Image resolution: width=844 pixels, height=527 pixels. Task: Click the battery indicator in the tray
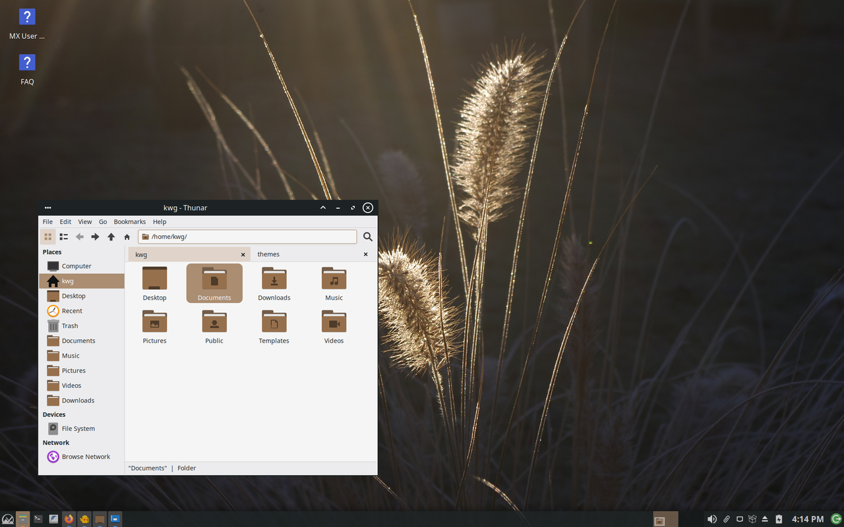coord(779,518)
